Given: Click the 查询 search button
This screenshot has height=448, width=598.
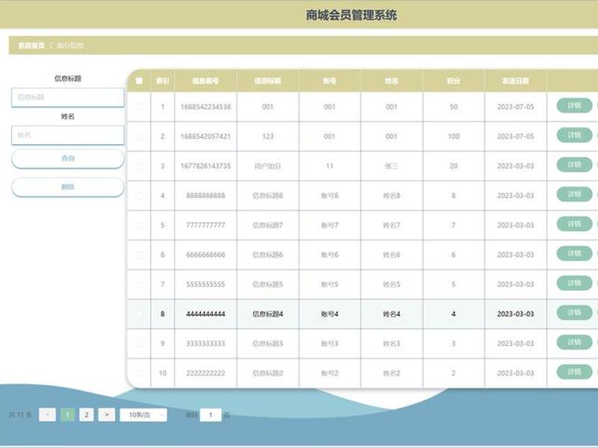Looking at the screenshot, I should point(68,158).
